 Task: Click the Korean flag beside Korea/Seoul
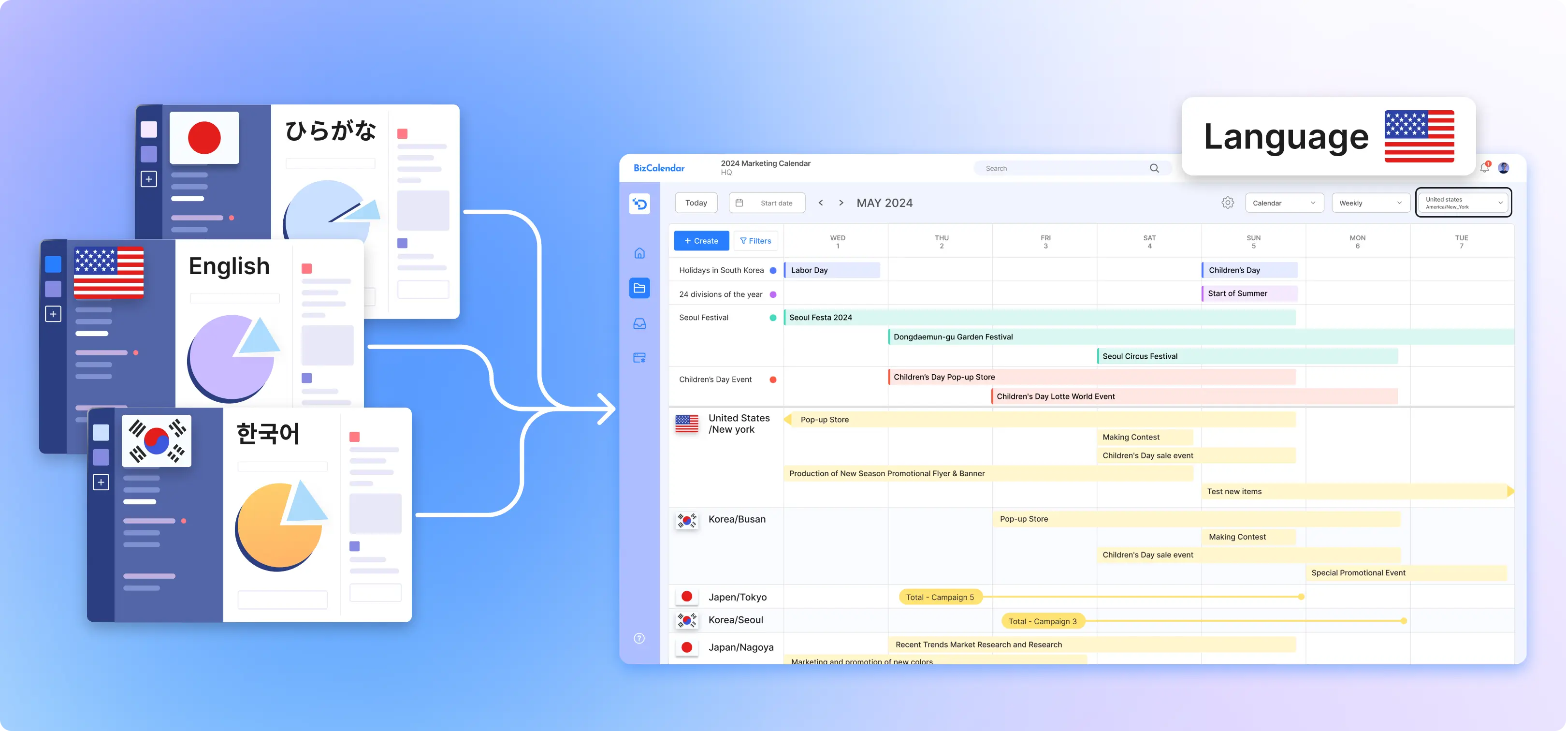click(x=687, y=620)
